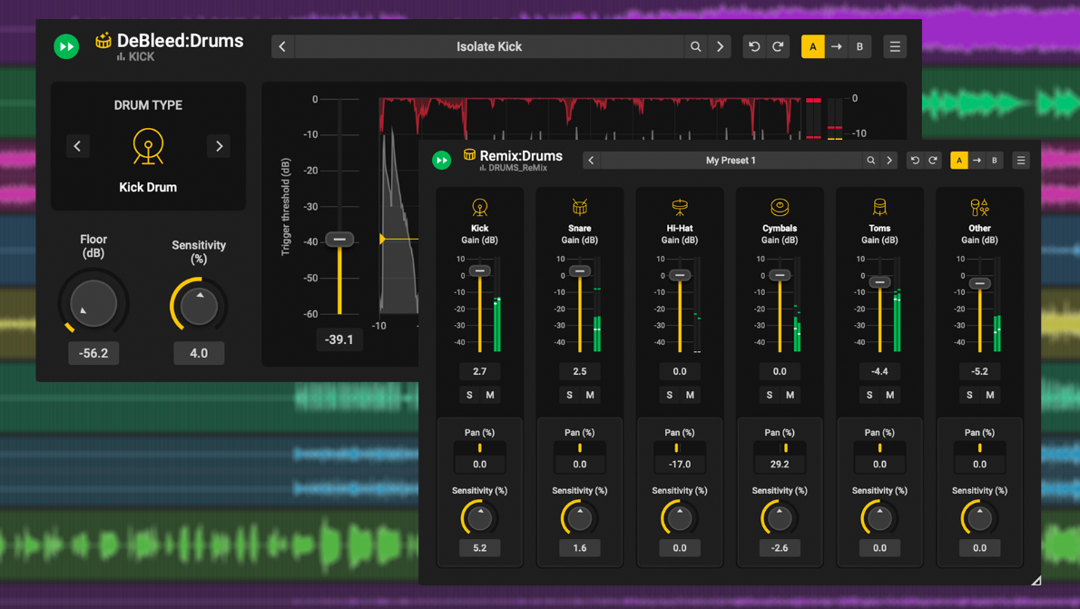
Task: Click the Remix:Drums drum logo icon
Action: (x=470, y=154)
